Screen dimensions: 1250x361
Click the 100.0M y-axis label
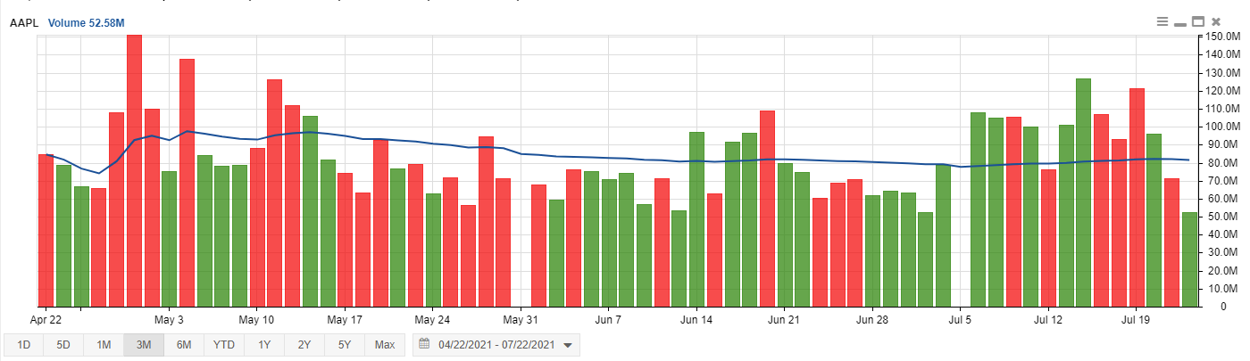coord(1222,127)
